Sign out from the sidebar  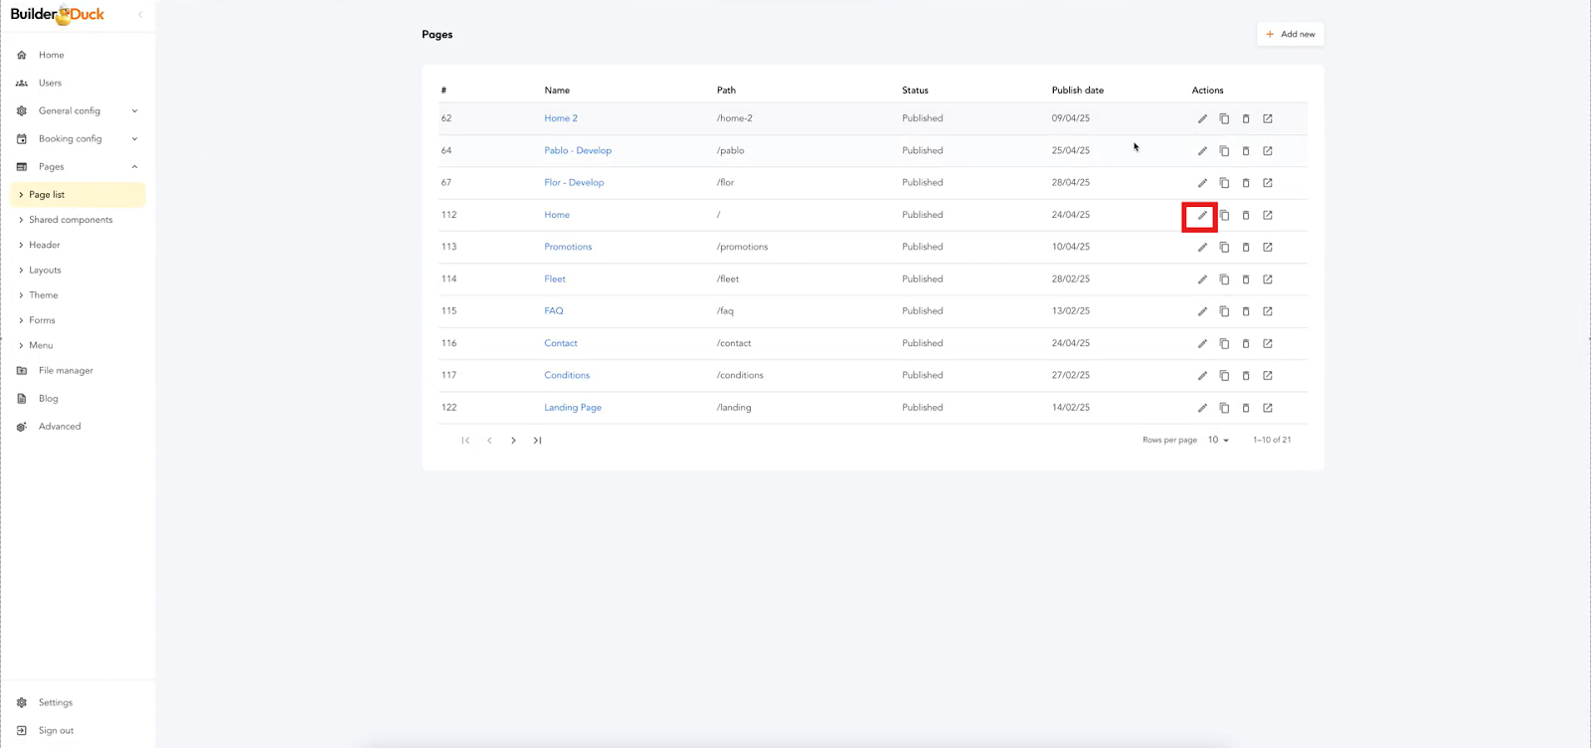click(x=56, y=730)
